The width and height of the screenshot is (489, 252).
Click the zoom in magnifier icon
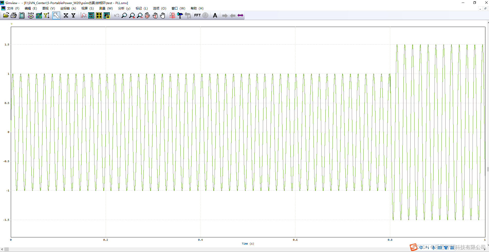coord(132,15)
